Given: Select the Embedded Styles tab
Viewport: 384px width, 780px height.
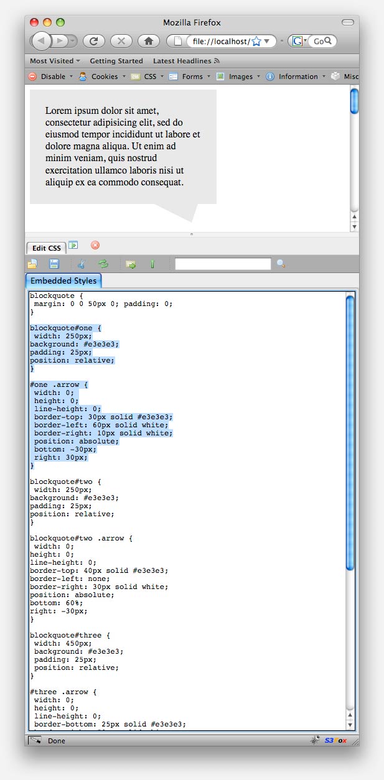Looking at the screenshot, I should click(63, 281).
